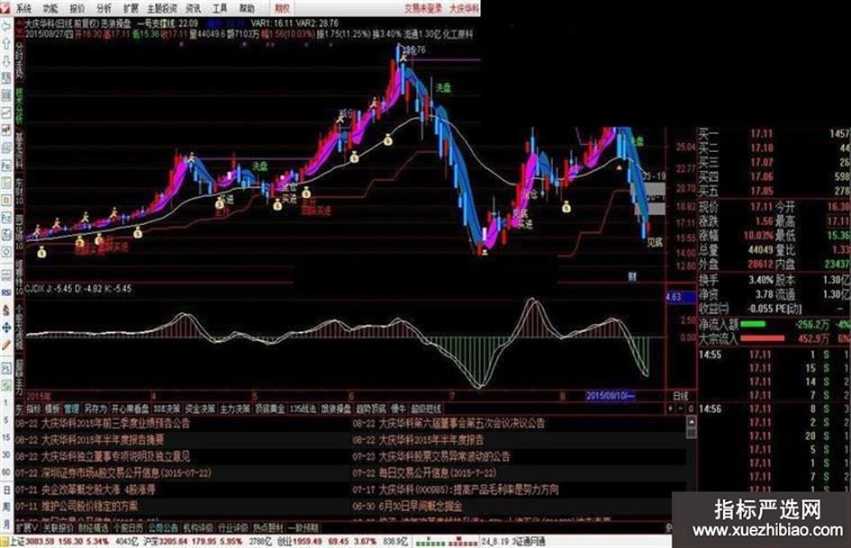This screenshot has width=851, height=548.
Task: Select the 财经精选 bottom tab
Action: (93, 527)
